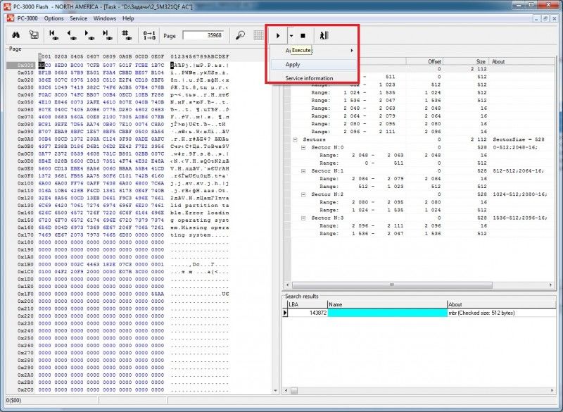The width and height of the screenshot is (563, 412).
Task: Select Apply in the dropdown menu
Action: click(x=313, y=65)
